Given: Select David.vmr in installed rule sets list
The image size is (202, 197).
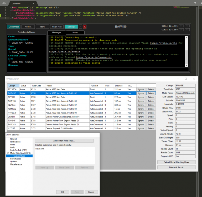Looking at the screenshot, I should click(40, 148).
